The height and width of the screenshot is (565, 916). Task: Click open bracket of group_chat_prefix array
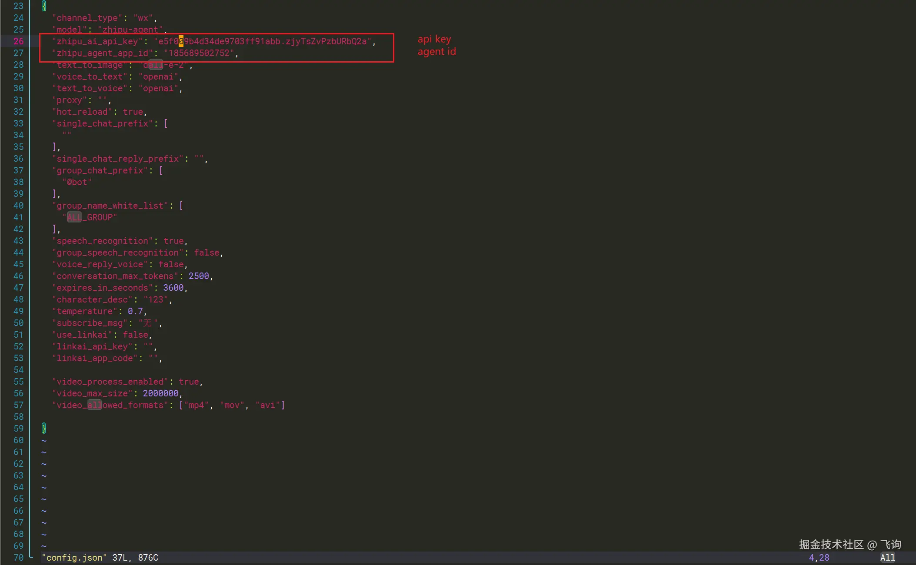(x=161, y=170)
